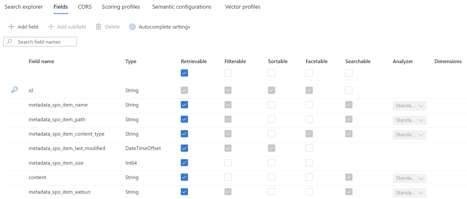The width and height of the screenshot is (467, 199).
Task: Enable the Filterable checkbox for metadata_spo_item_size
Action: 228,163
